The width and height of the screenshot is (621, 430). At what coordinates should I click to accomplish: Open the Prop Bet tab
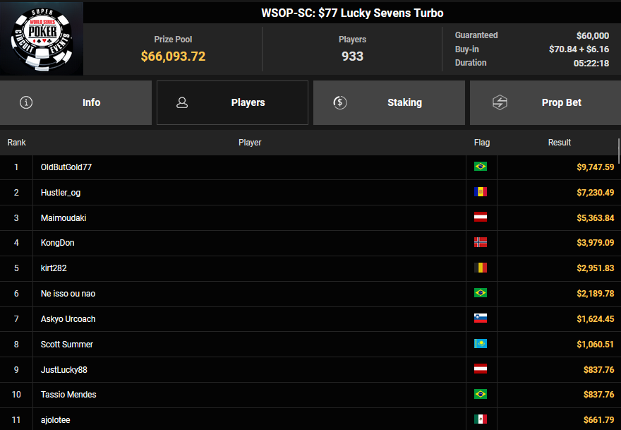coord(545,102)
